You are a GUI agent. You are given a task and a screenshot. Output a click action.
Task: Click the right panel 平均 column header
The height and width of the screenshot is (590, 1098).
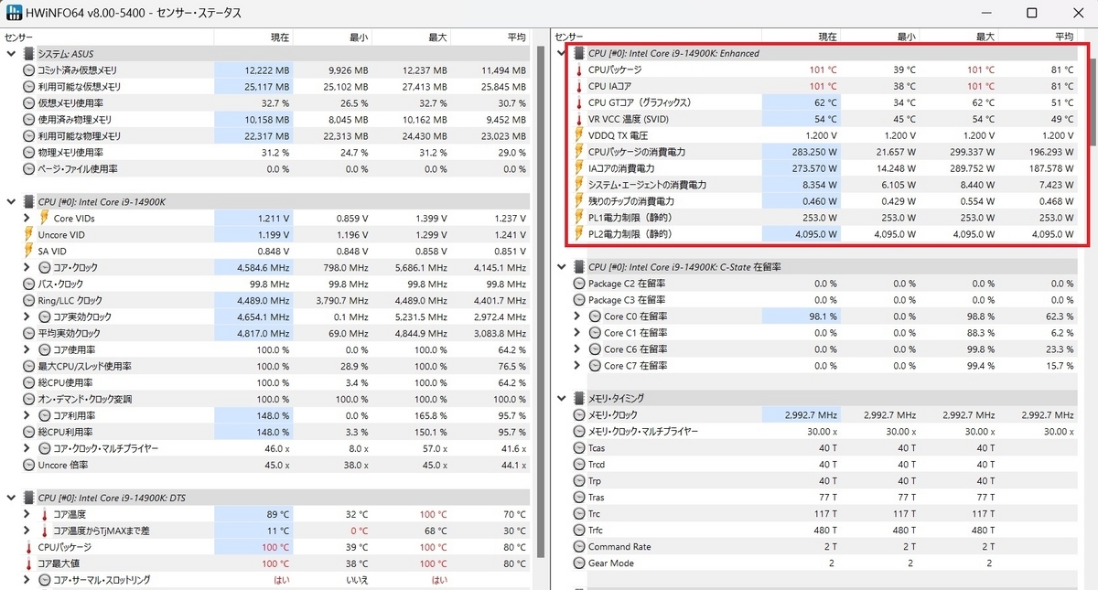click(1038, 37)
